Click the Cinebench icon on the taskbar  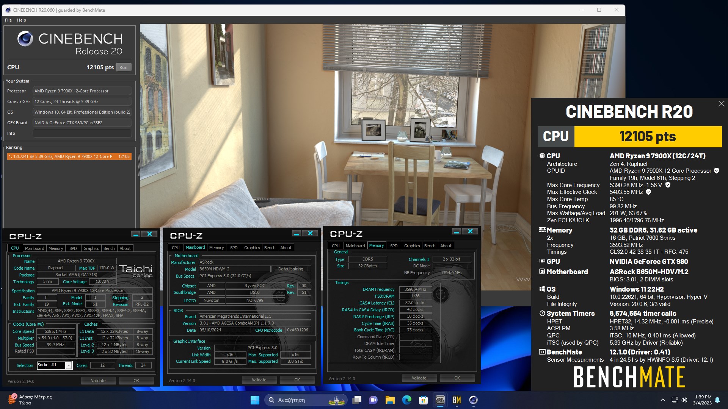(474, 400)
